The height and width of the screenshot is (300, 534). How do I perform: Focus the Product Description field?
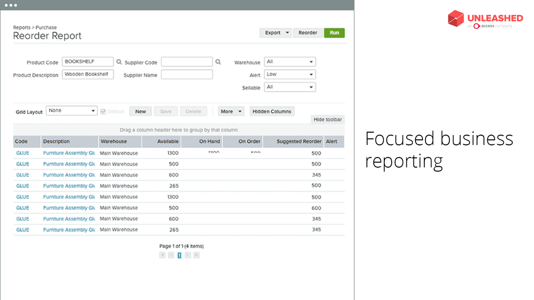point(88,75)
